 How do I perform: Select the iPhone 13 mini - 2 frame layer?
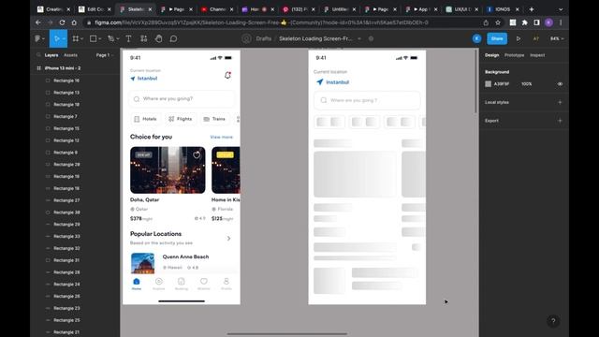coord(63,68)
